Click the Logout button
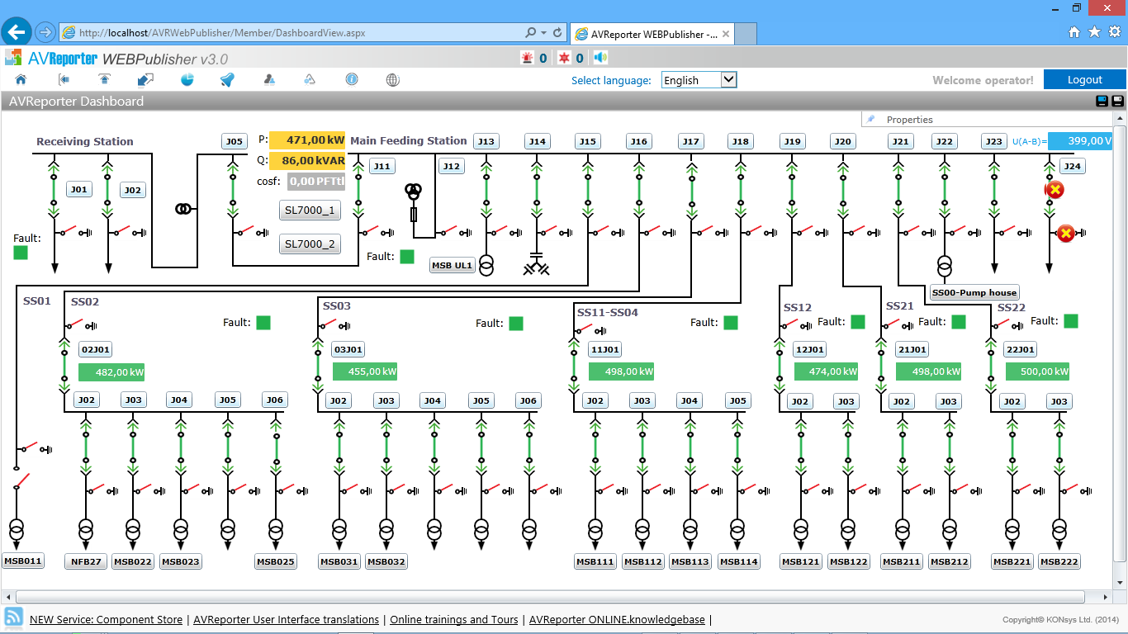Image resolution: width=1128 pixels, height=634 pixels. 1084,79
